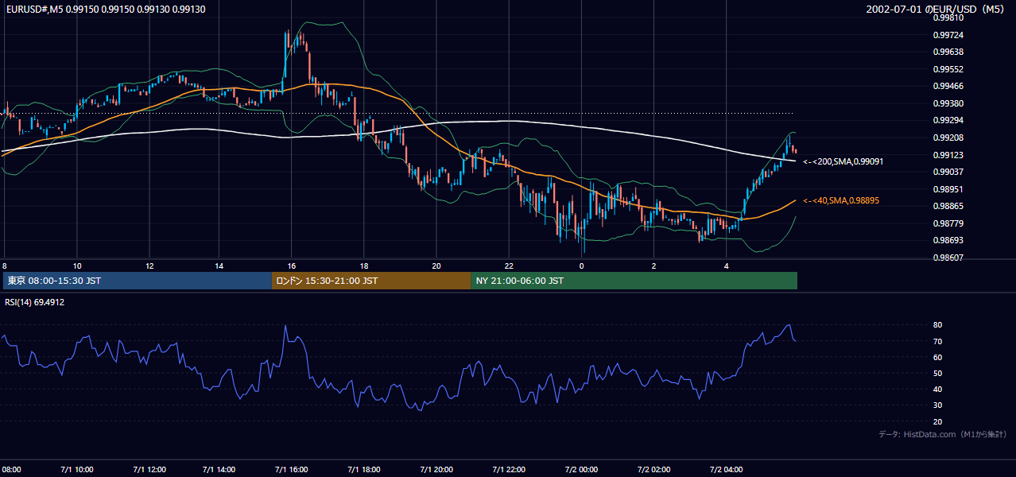Click hour tick 22 under the price chart
1016x477 pixels.
tap(510, 266)
